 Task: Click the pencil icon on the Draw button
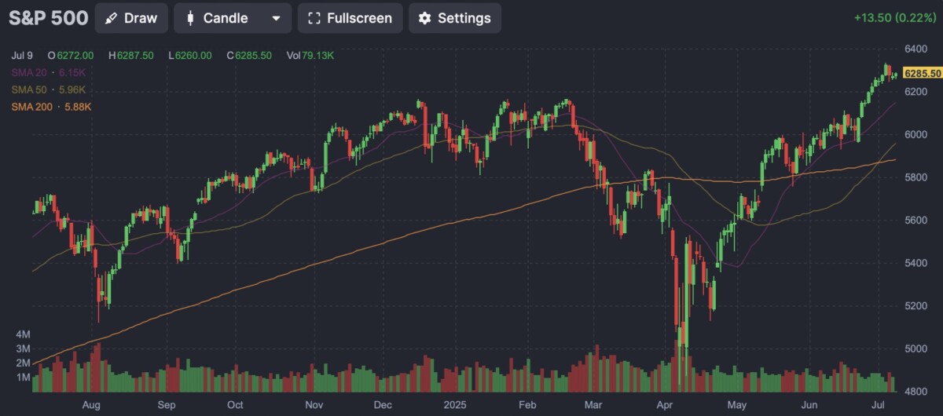112,18
